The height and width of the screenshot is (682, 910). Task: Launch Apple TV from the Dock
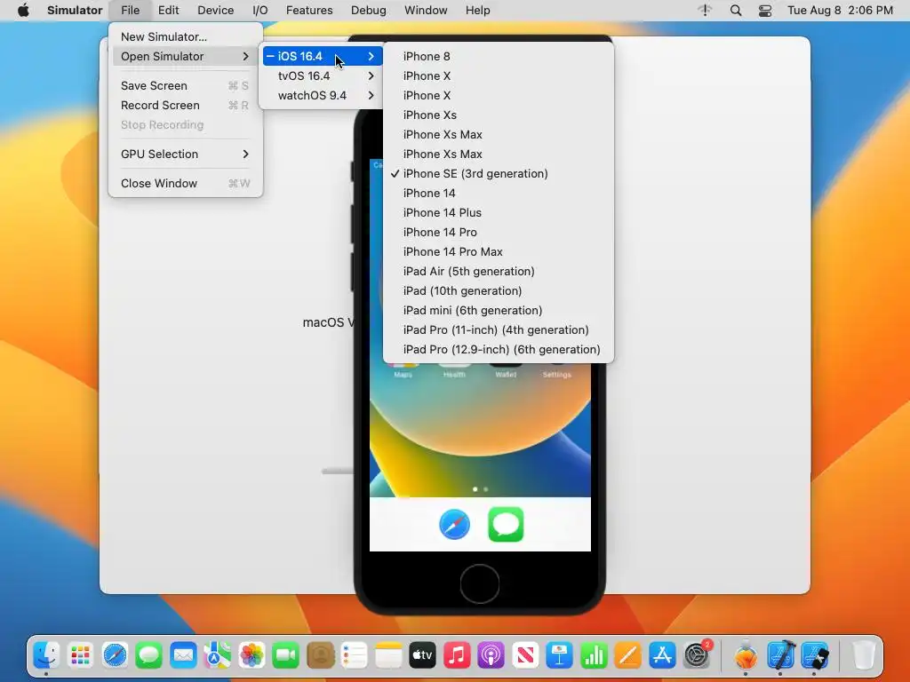[x=422, y=655]
